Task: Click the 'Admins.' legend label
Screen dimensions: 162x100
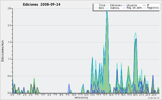Action: click(115, 8)
